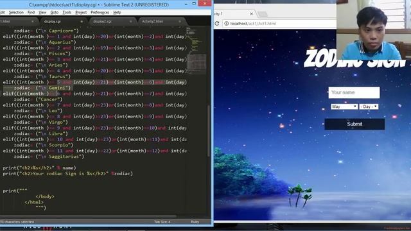Click the Gemini line in the code
The image size is (411, 231).
(x=42, y=88)
